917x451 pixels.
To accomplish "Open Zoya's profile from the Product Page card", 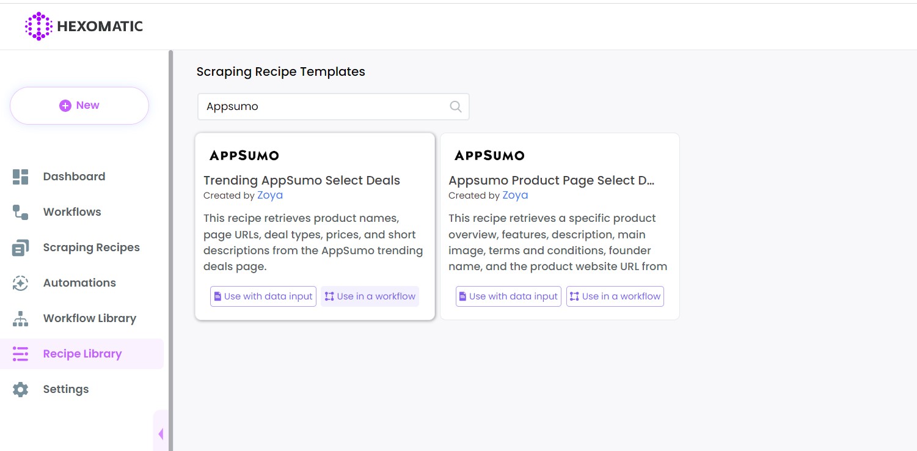I will (x=515, y=195).
